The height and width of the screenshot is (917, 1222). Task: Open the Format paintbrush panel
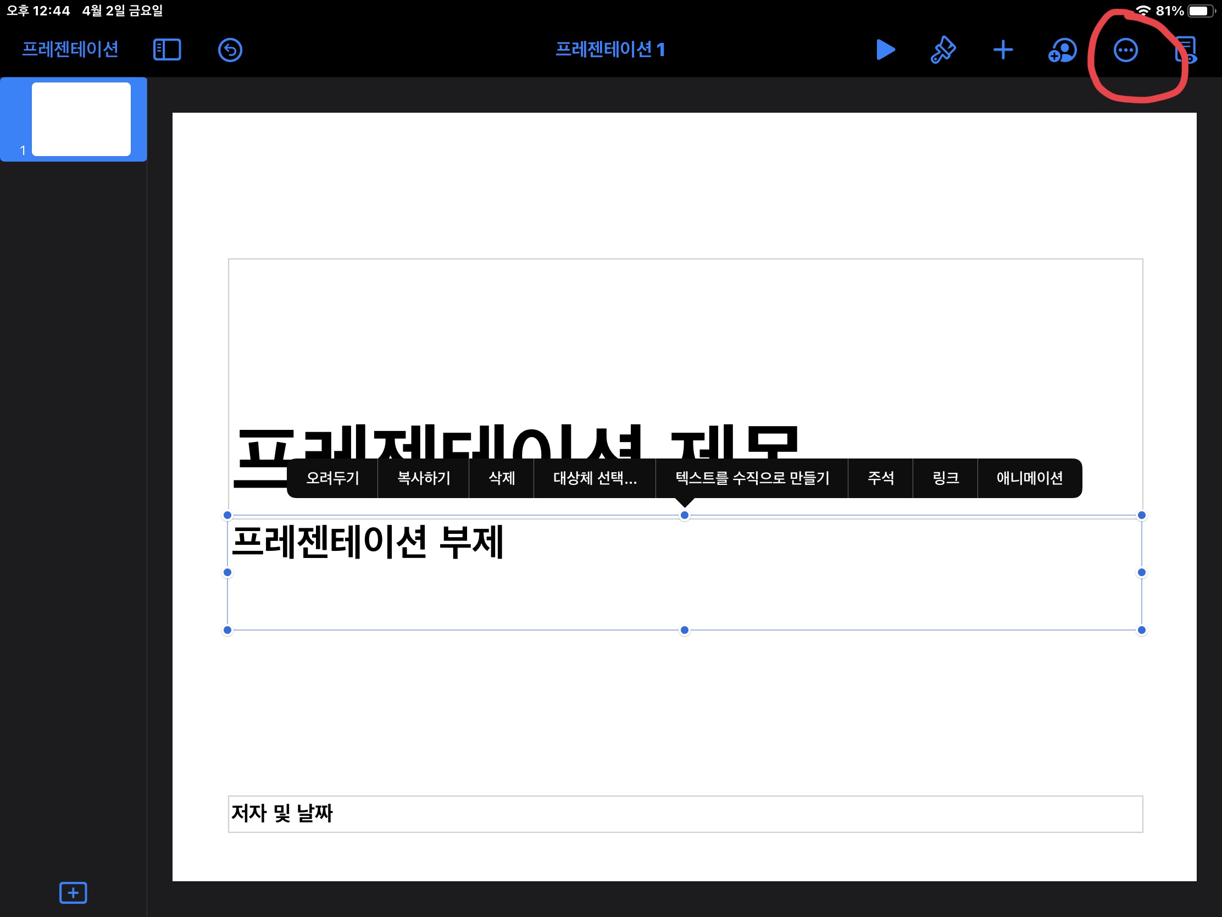click(x=943, y=49)
